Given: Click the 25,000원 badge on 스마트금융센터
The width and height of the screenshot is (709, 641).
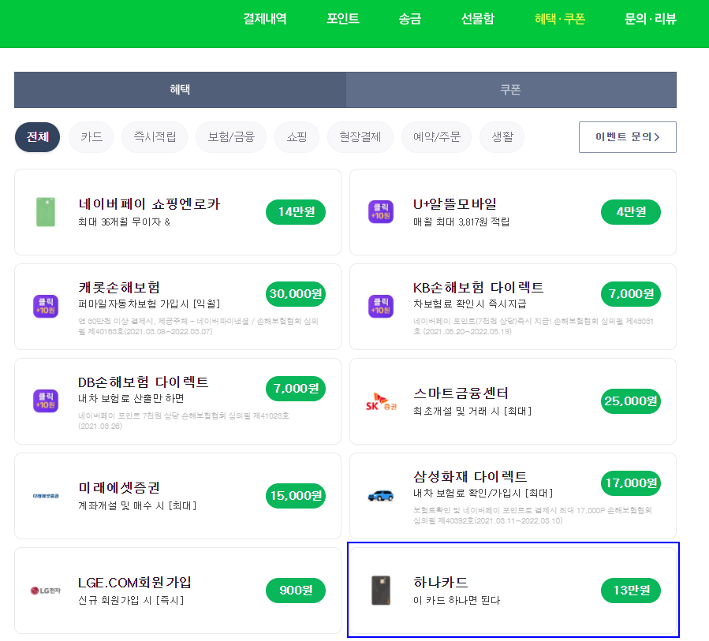Looking at the screenshot, I should click(x=631, y=401).
